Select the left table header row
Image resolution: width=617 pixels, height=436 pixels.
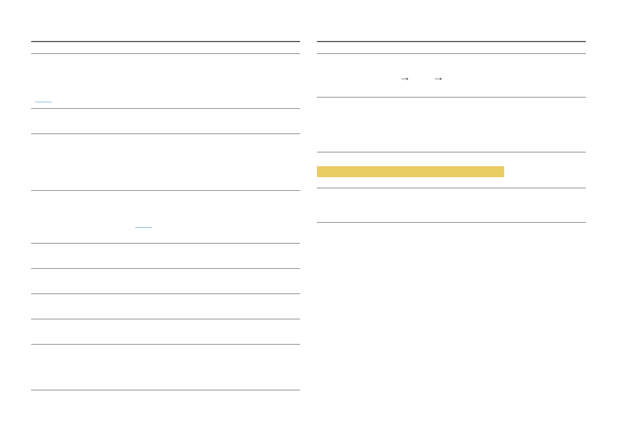(x=165, y=48)
